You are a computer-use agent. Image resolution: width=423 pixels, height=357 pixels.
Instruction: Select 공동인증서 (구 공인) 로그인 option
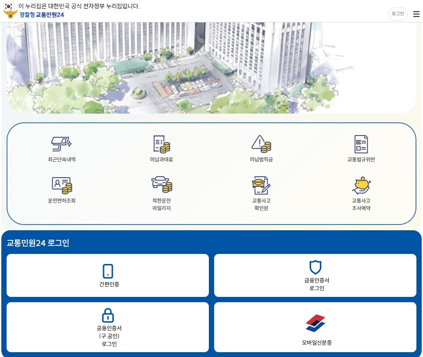coord(108,327)
